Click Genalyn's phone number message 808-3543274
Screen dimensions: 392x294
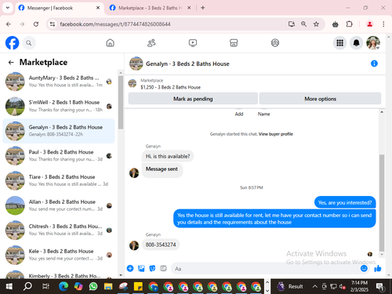coord(161,245)
